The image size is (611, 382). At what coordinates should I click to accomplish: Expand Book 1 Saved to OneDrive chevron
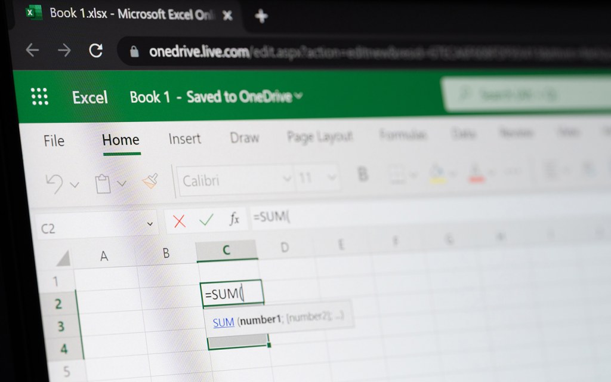[x=298, y=95]
